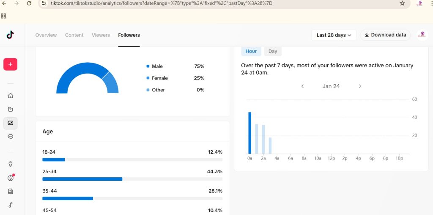Switch to the Viewers tab

coord(101,35)
